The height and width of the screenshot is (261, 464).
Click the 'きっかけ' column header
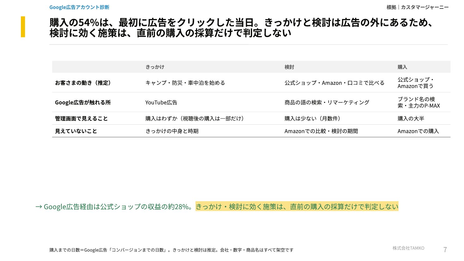(x=155, y=67)
